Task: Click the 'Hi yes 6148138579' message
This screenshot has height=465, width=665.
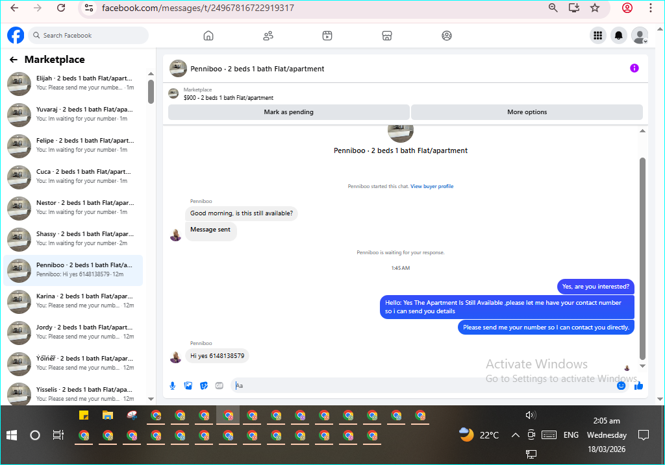Action: 217,356
